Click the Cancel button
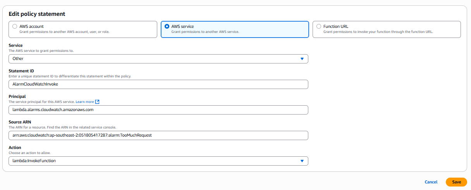471x190 pixels. click(431, 182)
